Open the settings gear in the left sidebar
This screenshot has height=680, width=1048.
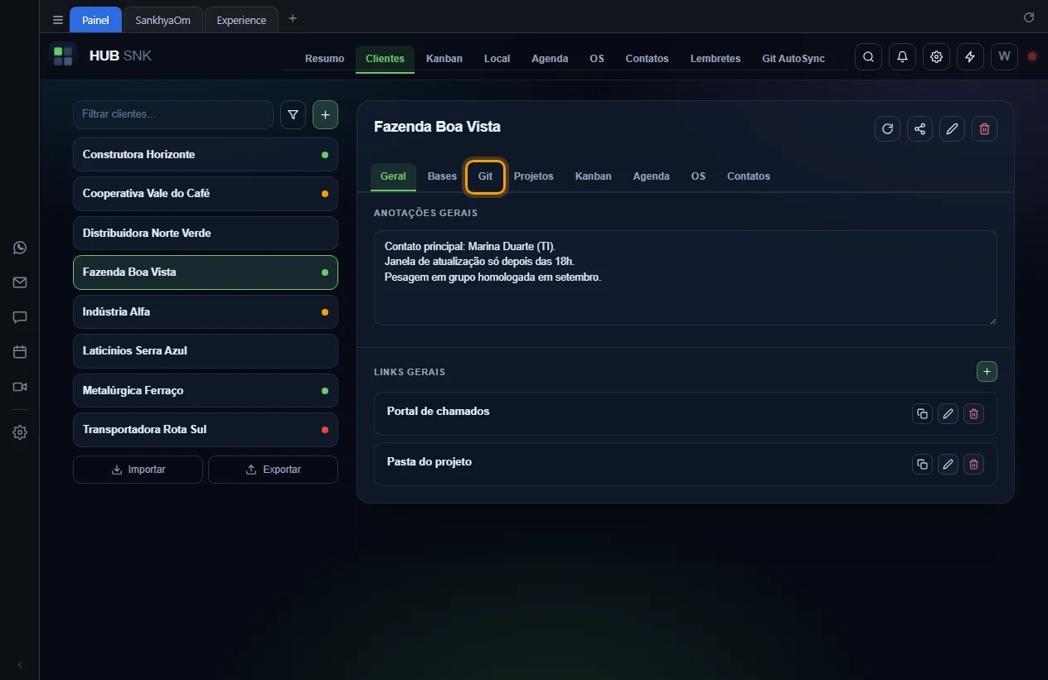point(20,432)
